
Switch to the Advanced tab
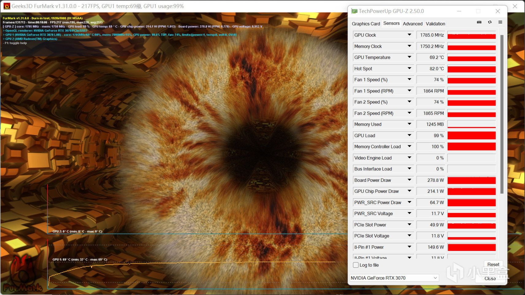[x=412, y=24]
